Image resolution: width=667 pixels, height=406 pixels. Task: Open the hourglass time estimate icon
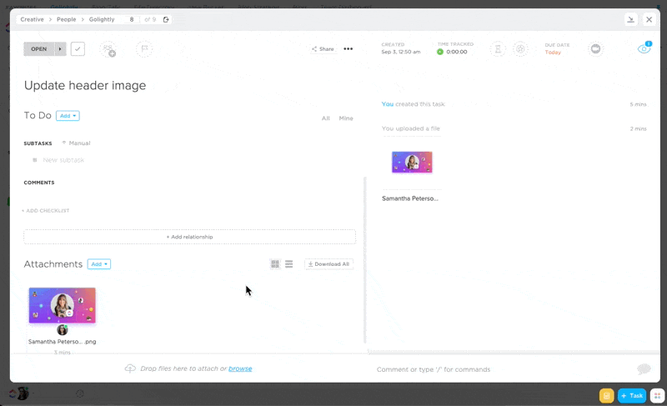pyautogui.click(x=498, y=49)
